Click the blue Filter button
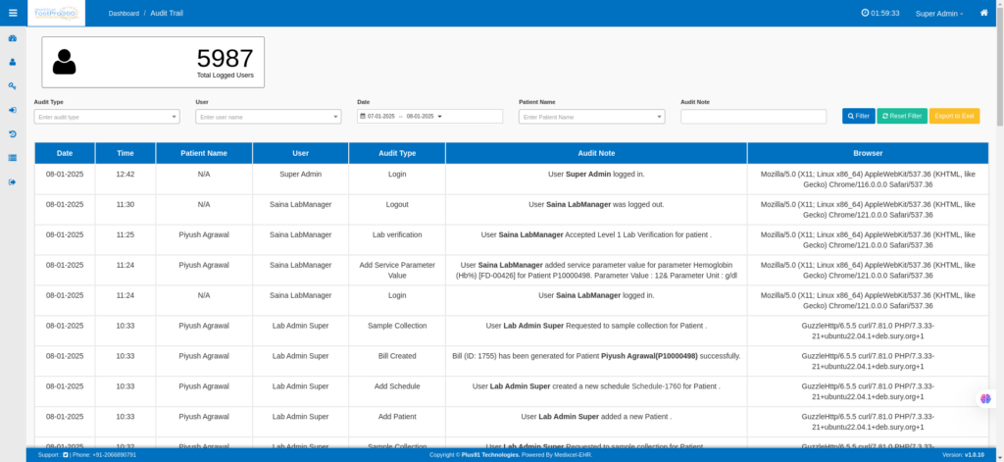Viewport: 1004px width, 462px height. point(858,117)
